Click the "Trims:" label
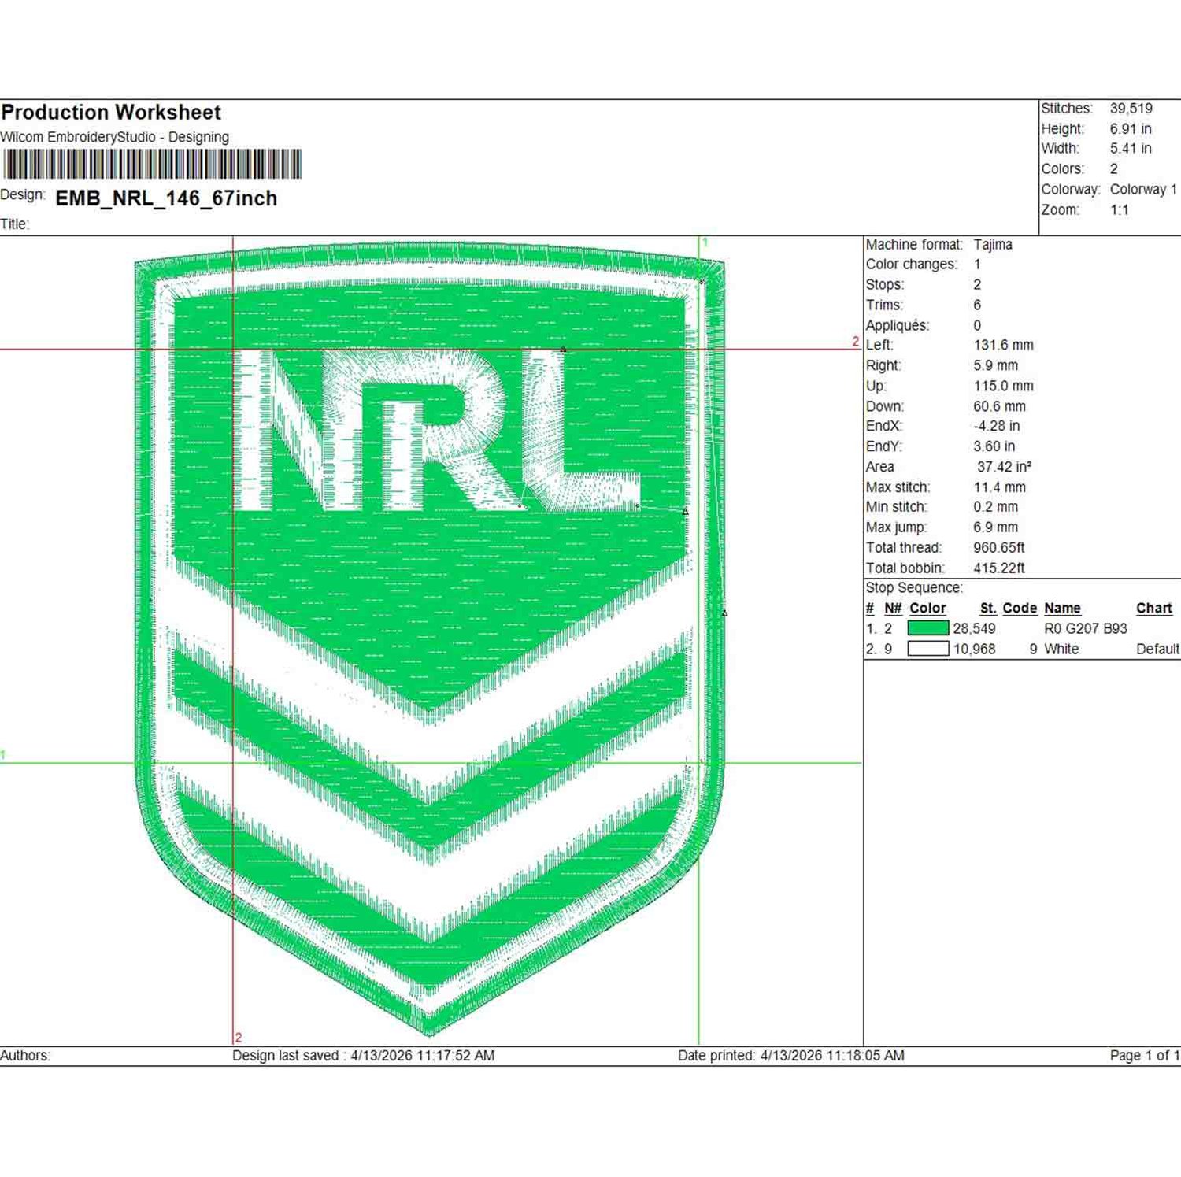Screen dimensions: 1181x1177 pos(884,305)
